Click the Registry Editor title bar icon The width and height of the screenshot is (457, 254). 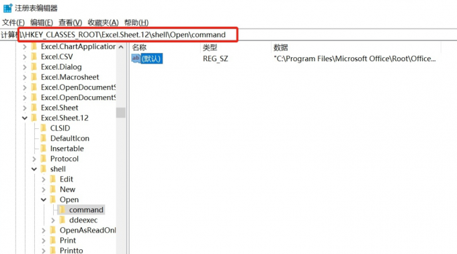point(8,8)
